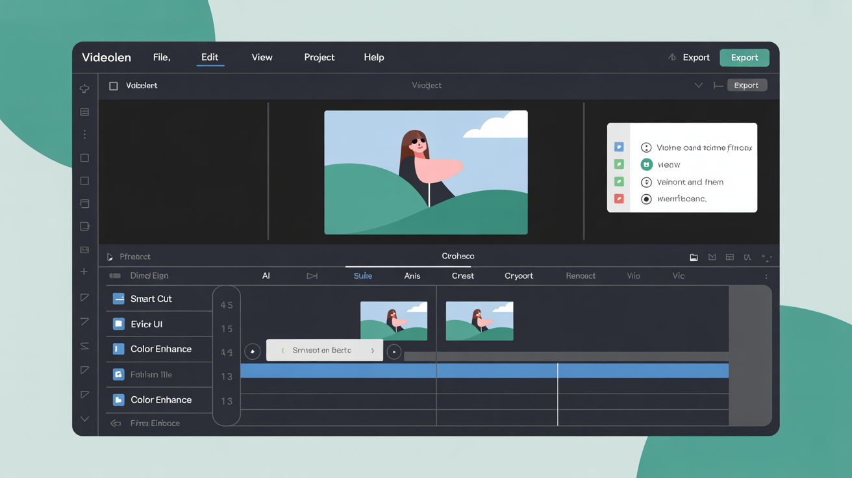Toggle the checkbox beside Vobdert
The width and height of the screenshot is (852, 478).
pyautogui.click(x=114, y=86)
